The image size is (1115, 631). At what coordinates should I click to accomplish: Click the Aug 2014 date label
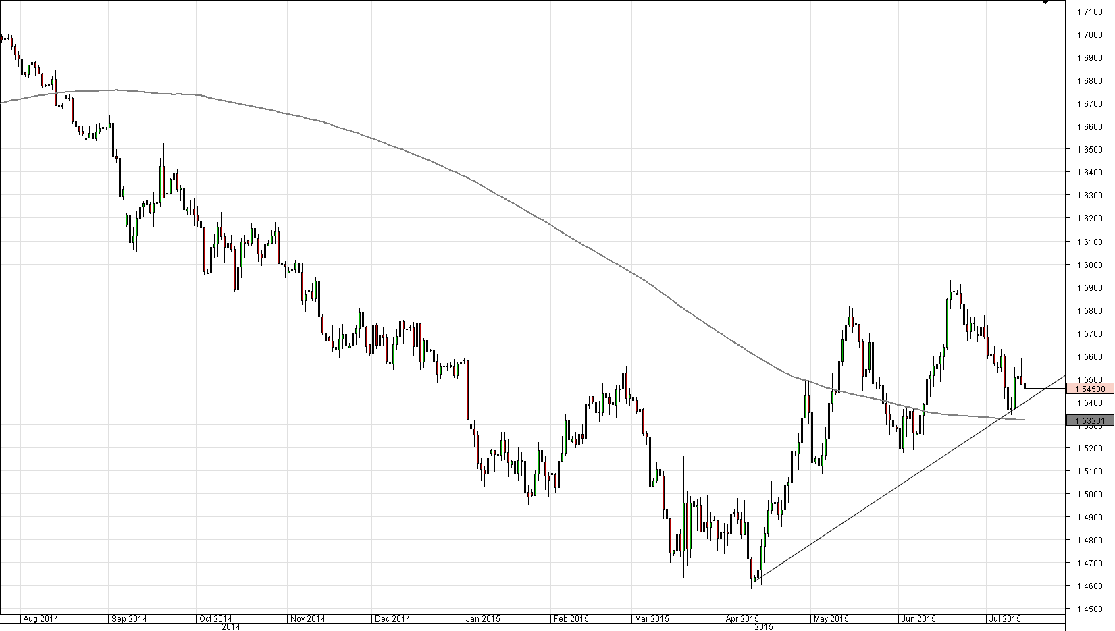(x=41, y=618)
